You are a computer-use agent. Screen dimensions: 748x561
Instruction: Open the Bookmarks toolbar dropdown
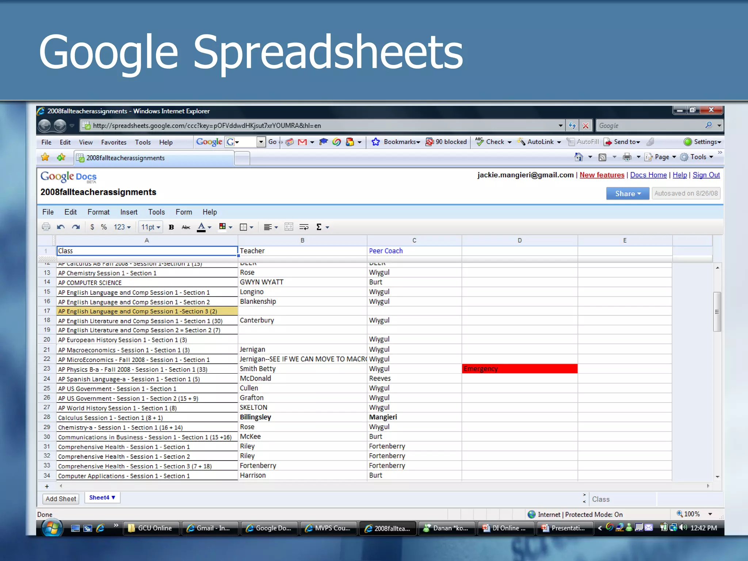pos(396,142)
